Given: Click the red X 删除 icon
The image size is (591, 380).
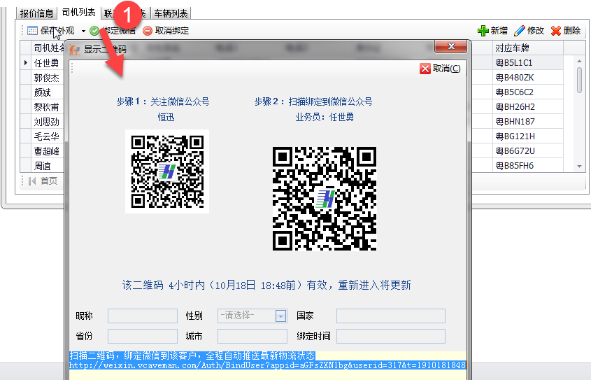Looking at the screenshot, I should tap(556, 31).
